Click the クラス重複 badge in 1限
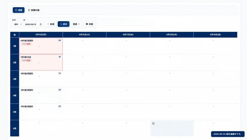The width and height of the screenshot is (247, 140). tap(26, 44)
